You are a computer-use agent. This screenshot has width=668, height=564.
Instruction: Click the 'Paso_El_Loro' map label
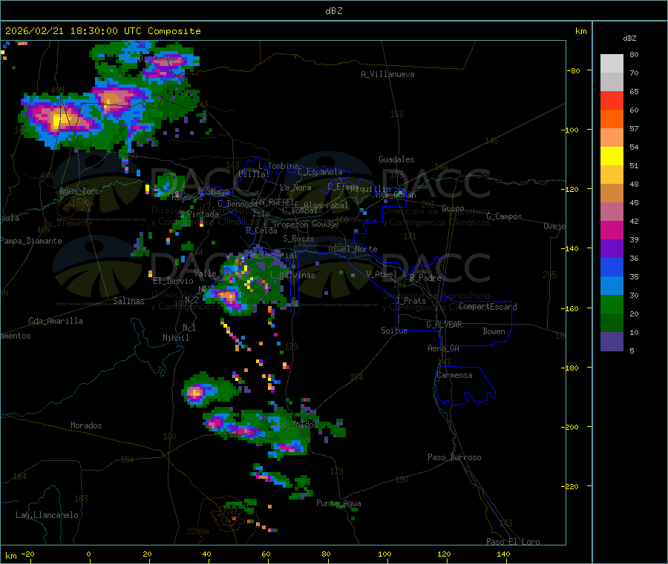click(x=514, y=542)
